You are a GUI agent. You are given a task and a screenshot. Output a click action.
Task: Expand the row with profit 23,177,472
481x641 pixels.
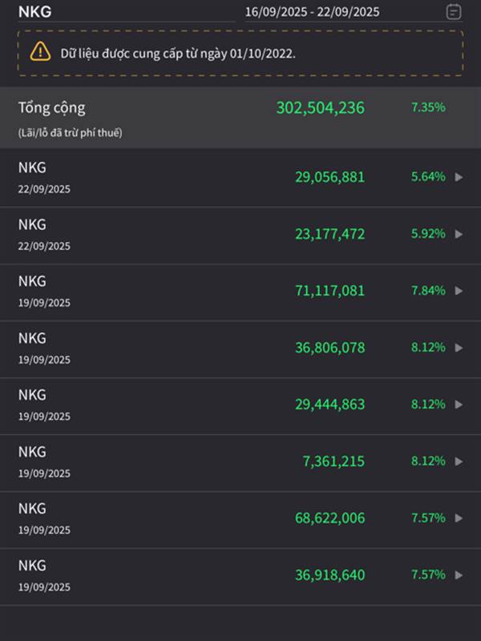pyautogui.click(x=459, y=234)
